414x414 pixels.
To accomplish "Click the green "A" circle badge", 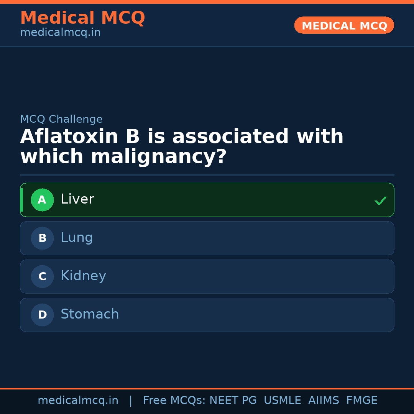I will point(42,200).
